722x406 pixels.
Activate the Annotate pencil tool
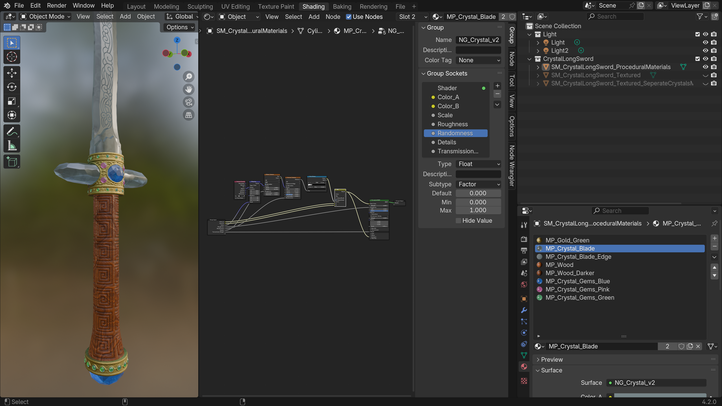(12, 131)
